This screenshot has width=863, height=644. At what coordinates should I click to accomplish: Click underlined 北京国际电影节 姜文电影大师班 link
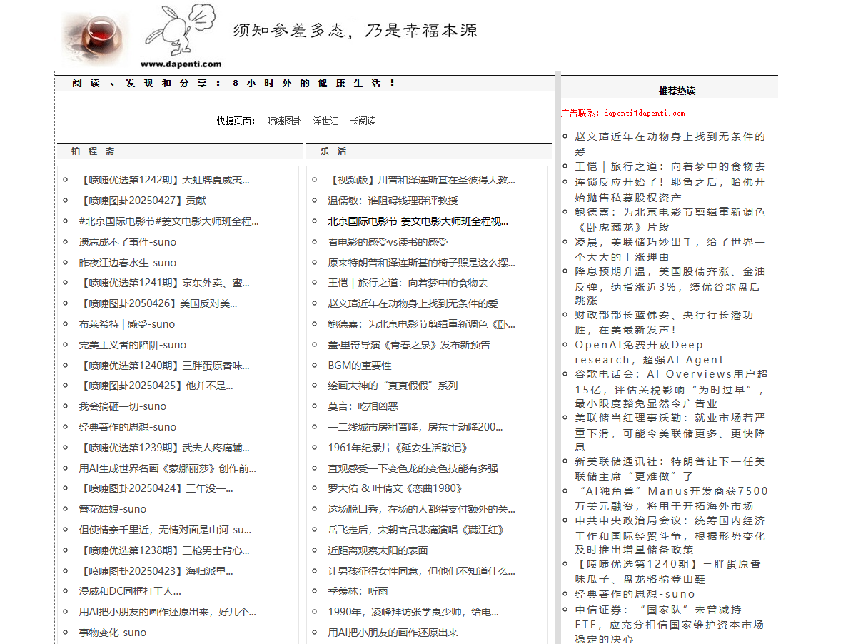[x=418, y=221]
